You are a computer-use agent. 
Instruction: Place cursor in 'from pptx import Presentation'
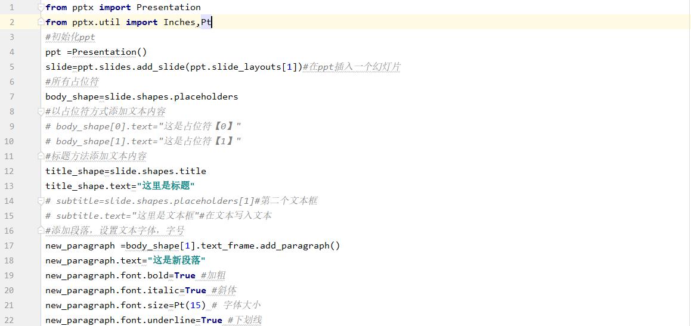[123, 8]
